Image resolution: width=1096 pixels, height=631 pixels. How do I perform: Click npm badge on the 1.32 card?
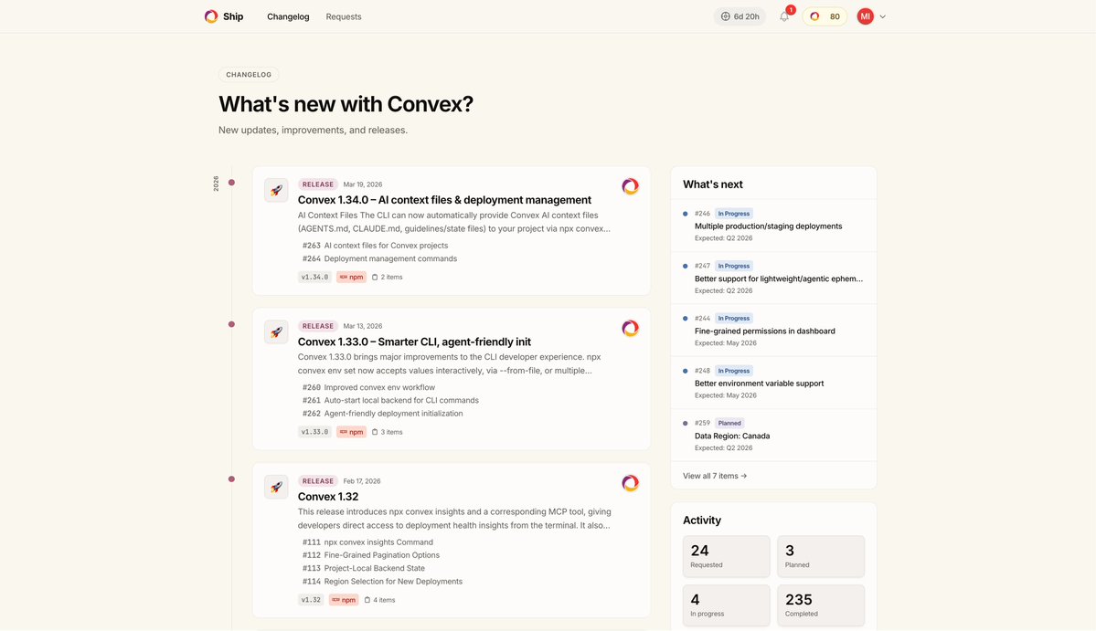[344, 600]
